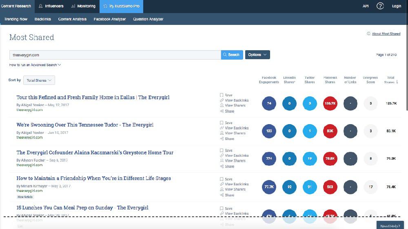The height and width of the screenshot is (229, 408).
Task: Share the Greystone Home Tour article
Action: pos(227,166)
